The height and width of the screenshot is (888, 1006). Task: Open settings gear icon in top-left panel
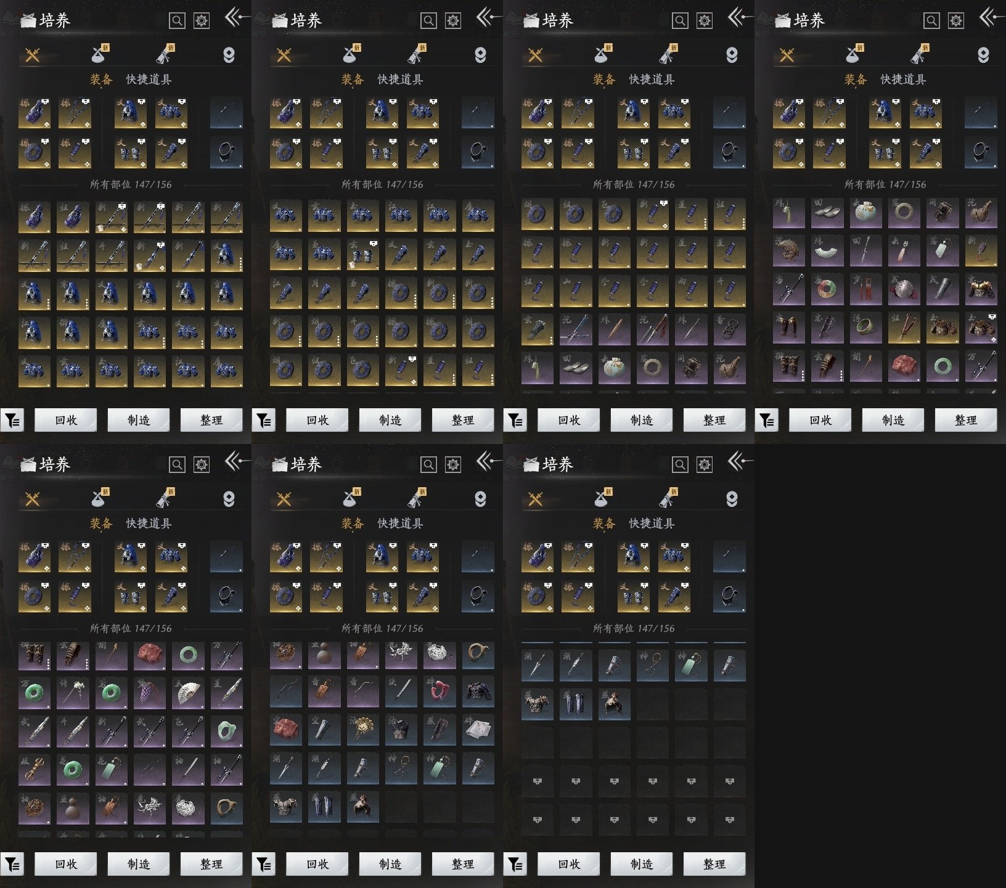click(x=202, y=21)
